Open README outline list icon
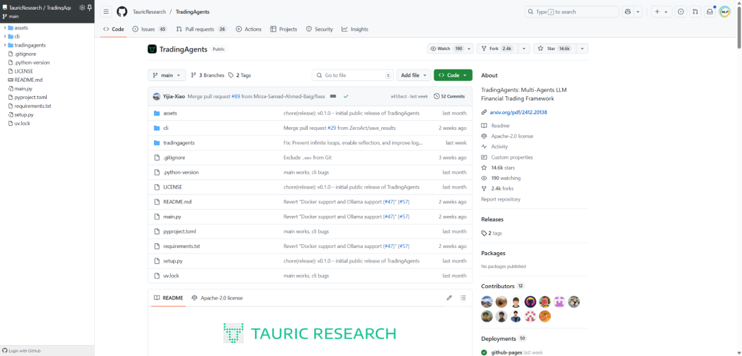Image resolution: width=742 pixels, height=356 pixels. point(463,298)
